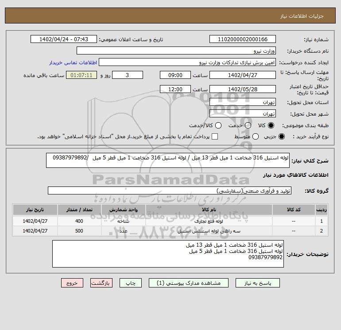Click the remaining days field showing 3

pyautogui.click(x=128, y=75)
